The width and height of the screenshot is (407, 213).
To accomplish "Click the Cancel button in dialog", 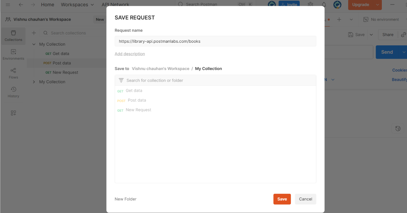I will [x=306, y=199].
